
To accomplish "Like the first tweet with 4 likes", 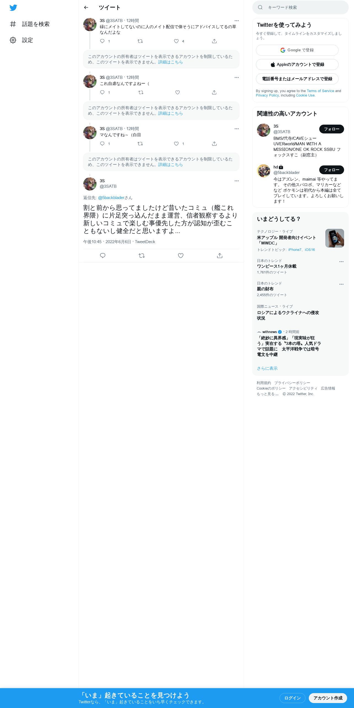I will click(x=176, y=41).
